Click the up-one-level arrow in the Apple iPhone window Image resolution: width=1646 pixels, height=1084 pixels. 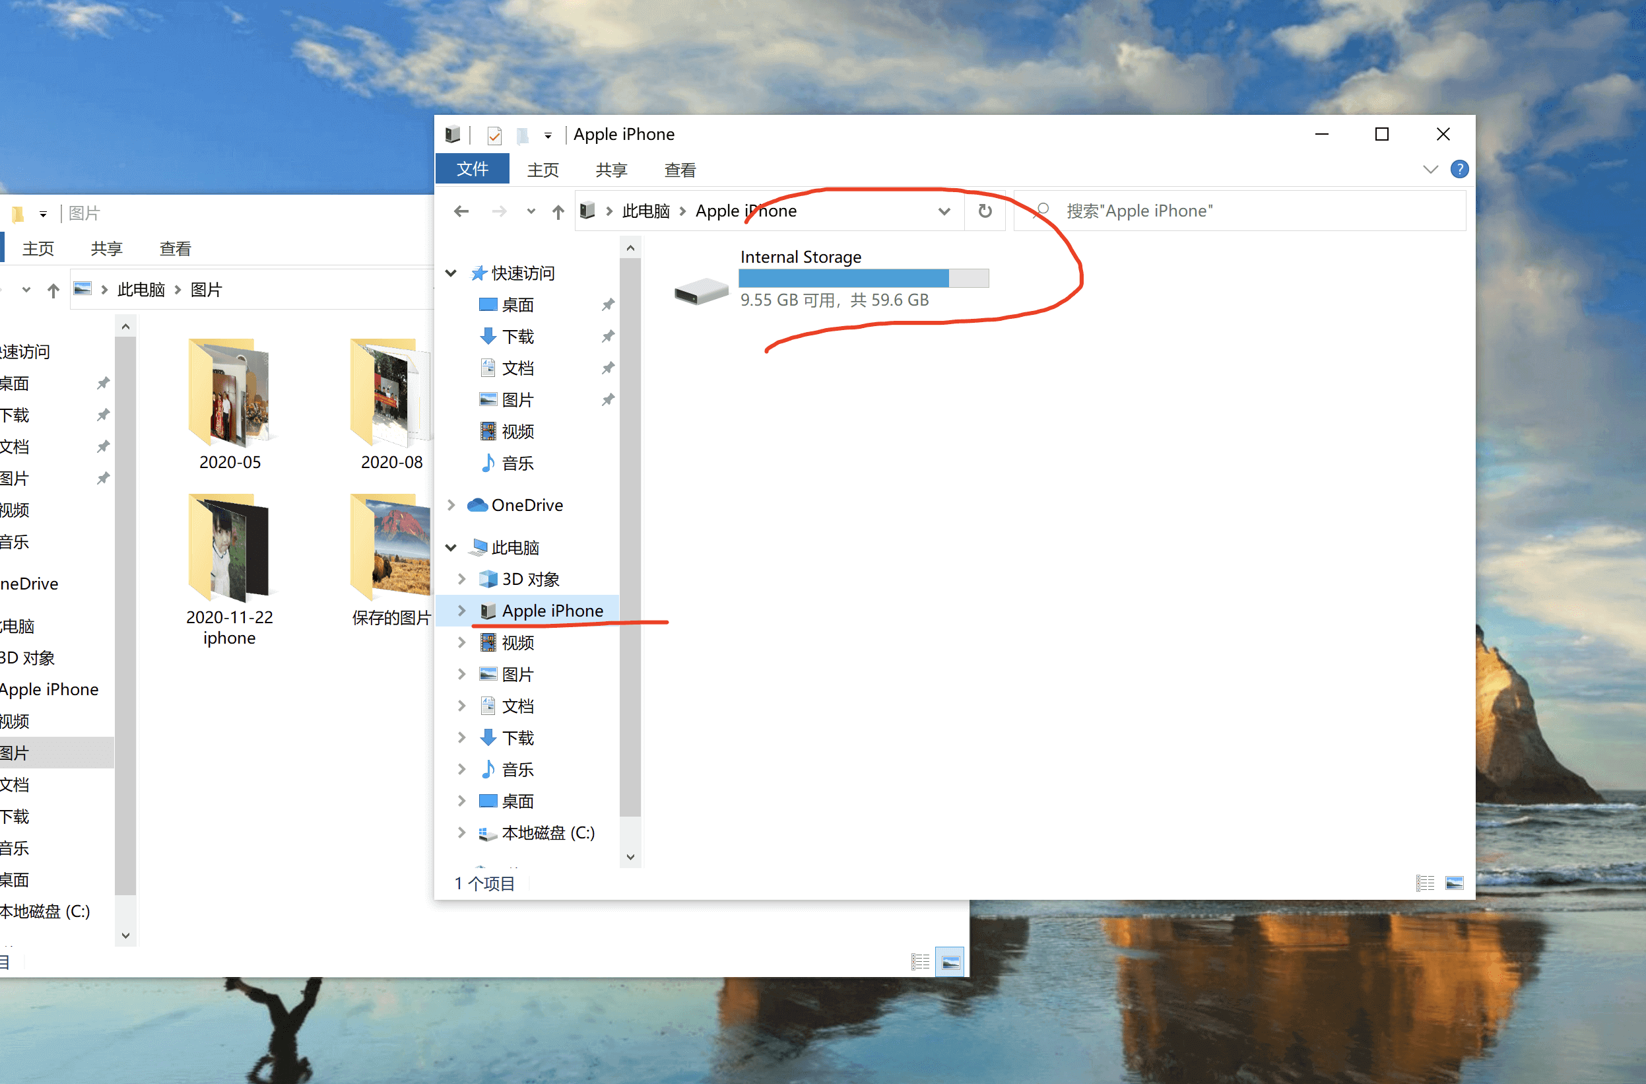[x=558, y=212]
